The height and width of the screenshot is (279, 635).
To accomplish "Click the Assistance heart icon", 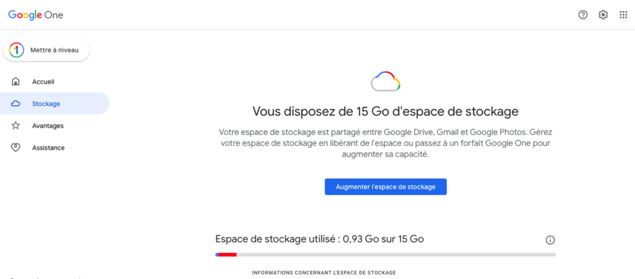I will pos(16,148).
